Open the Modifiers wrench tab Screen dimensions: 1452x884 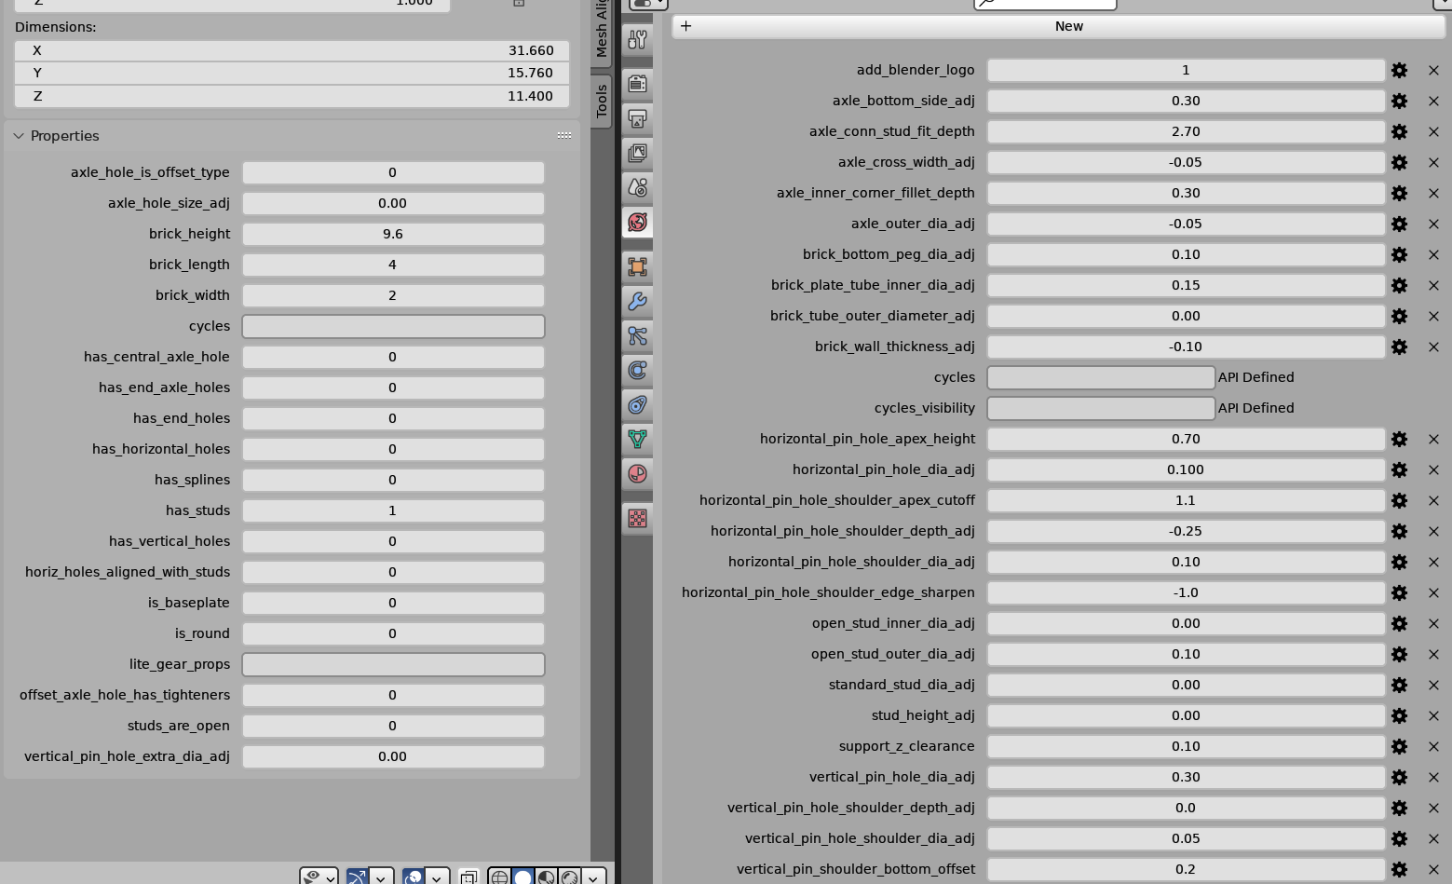tap(637, 301)
